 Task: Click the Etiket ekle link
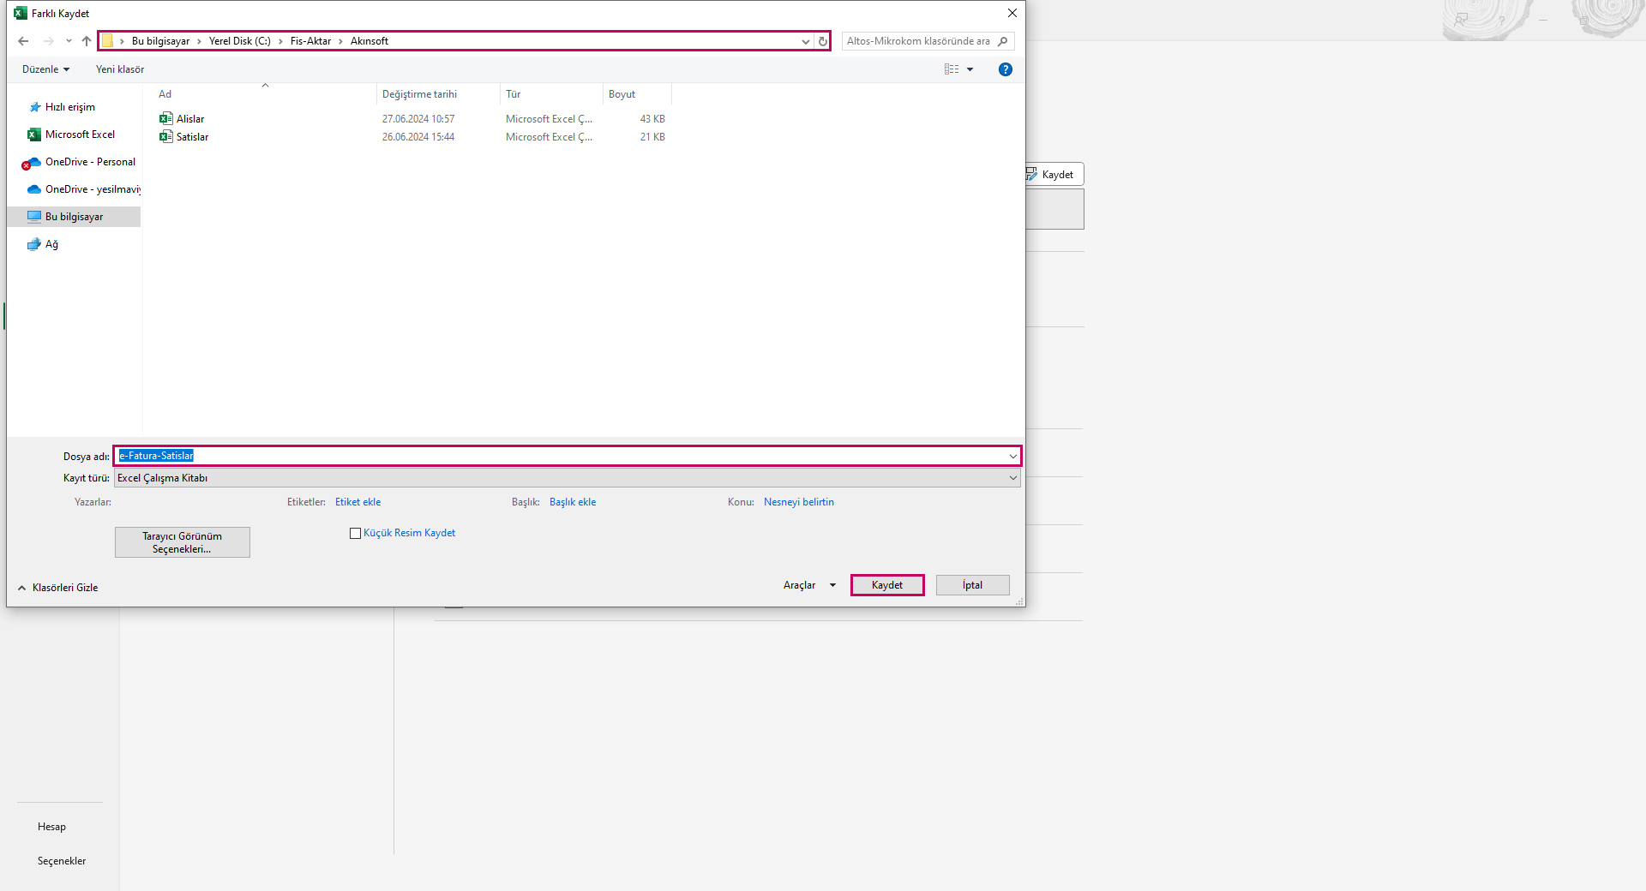(357, 502)
